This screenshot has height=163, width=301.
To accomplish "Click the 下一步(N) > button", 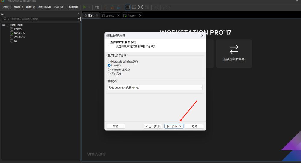I will 174,126.
